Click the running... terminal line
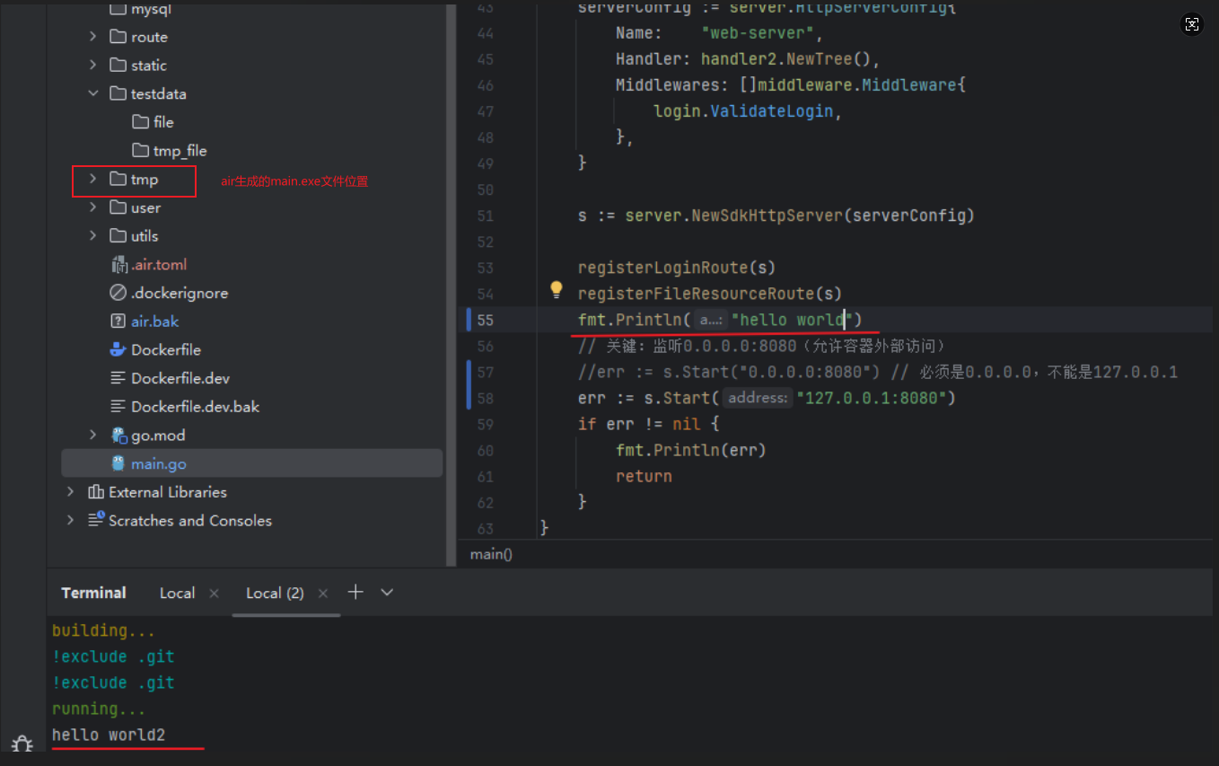 point(99,709)
